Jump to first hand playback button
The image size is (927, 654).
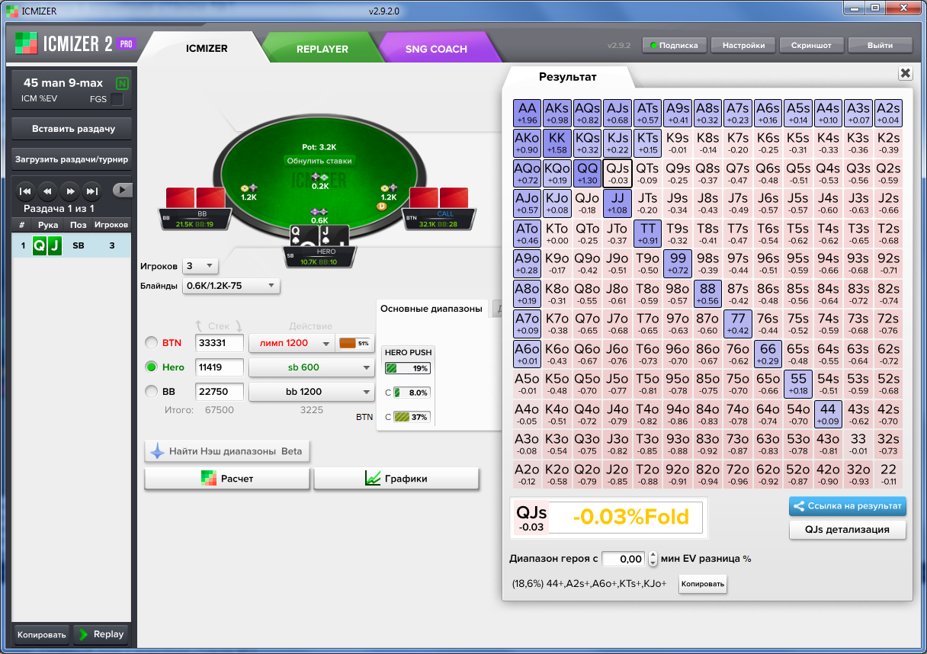click(x=25, y=191)
